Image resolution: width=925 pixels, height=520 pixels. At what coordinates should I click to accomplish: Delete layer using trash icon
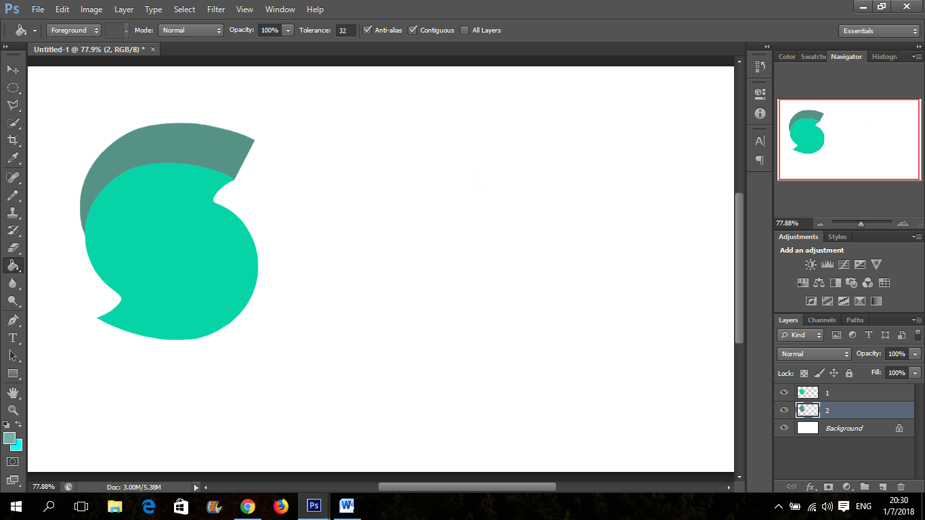[901, 486]
